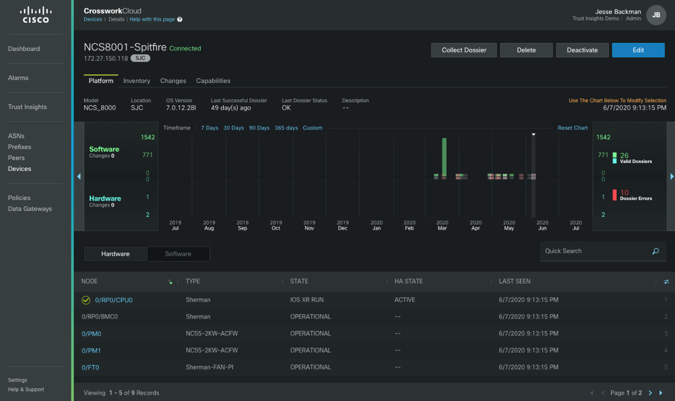Image resolution: width=675 pixels, height=401 pixels.
Task: Switch table view to Software
Action: [178, 254]
